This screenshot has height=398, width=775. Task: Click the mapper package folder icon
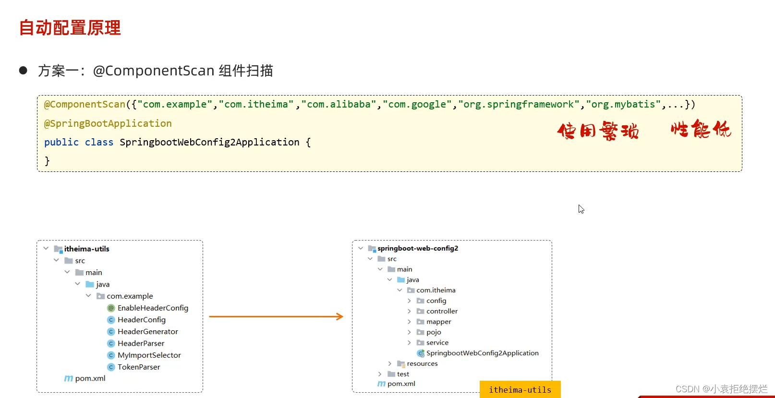421,322
